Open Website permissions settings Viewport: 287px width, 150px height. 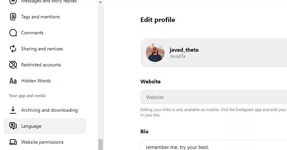[x=42, y=142]
